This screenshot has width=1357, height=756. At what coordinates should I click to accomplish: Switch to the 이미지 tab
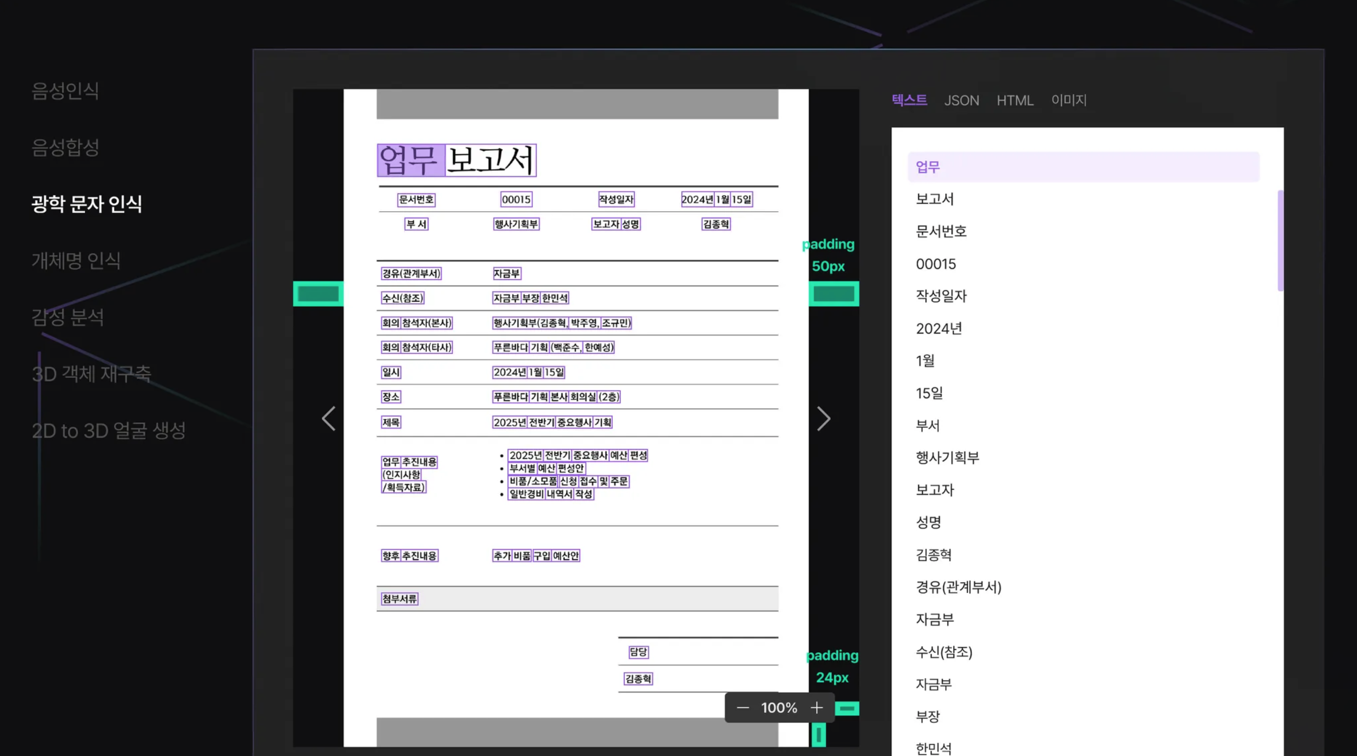1069,100
